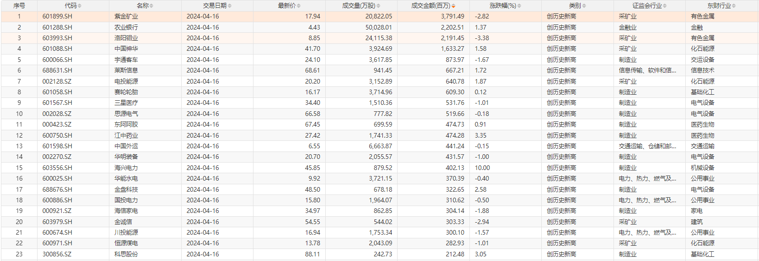This screenshot has width=759, height=261.
Task: Click sort arrows beside 东财行业 header
Action: click(x=734, y=6)
